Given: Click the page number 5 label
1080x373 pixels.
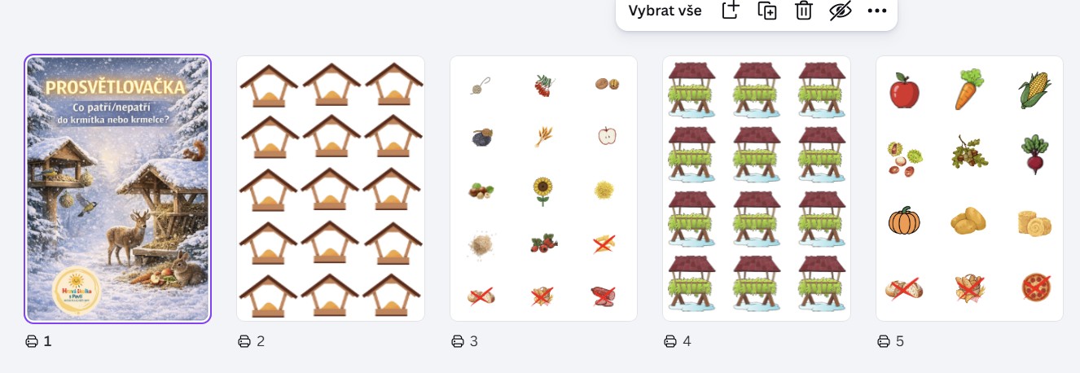Looking at the screenshot, I should (x=899, y=341).
